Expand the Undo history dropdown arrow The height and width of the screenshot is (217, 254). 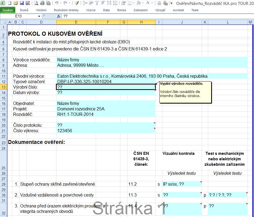61,3
